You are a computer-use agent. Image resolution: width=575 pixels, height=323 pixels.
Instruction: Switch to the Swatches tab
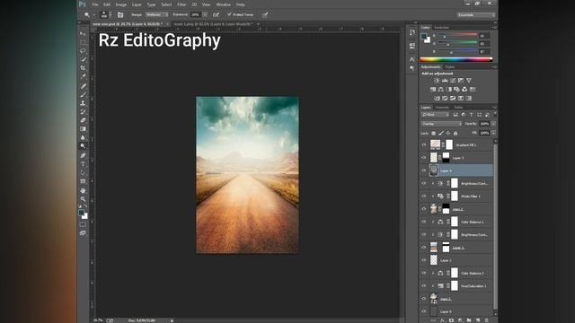(441, 28)
